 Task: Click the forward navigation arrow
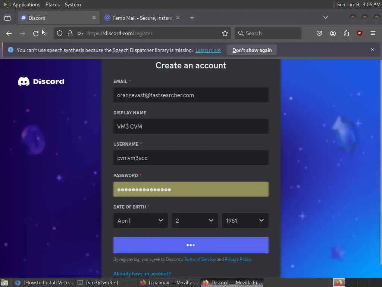tap(22, 33)
